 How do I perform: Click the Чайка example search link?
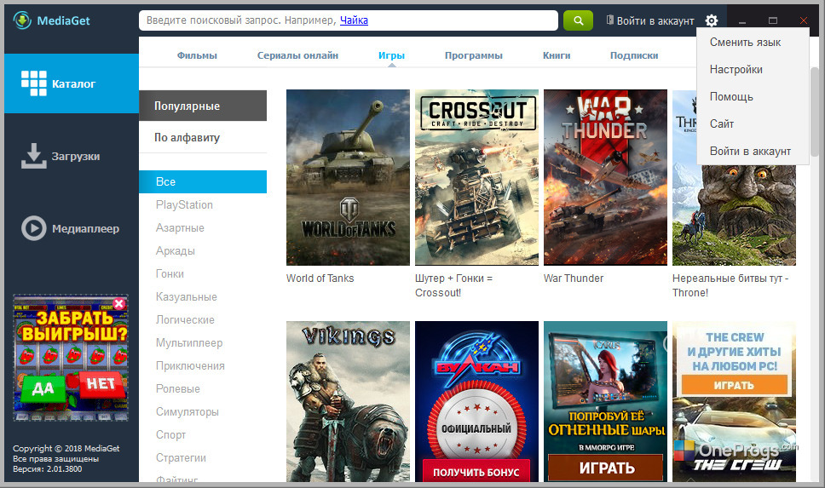coord(354,20)
